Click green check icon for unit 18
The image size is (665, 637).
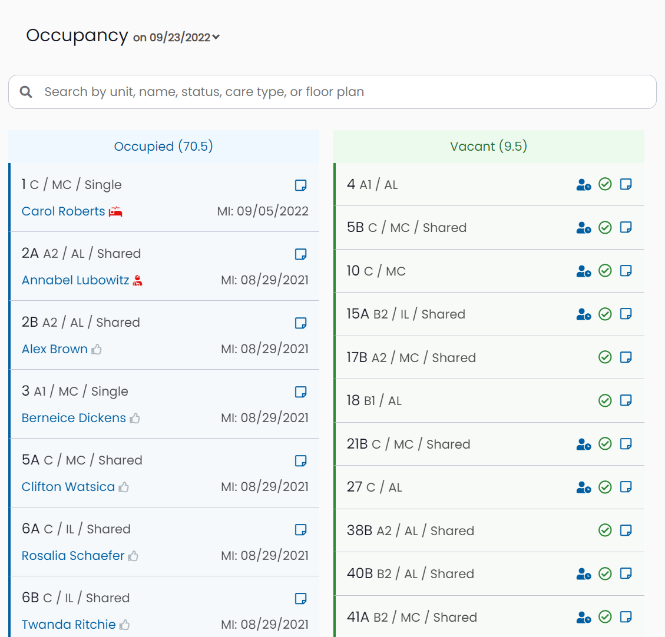coord(605,400)
